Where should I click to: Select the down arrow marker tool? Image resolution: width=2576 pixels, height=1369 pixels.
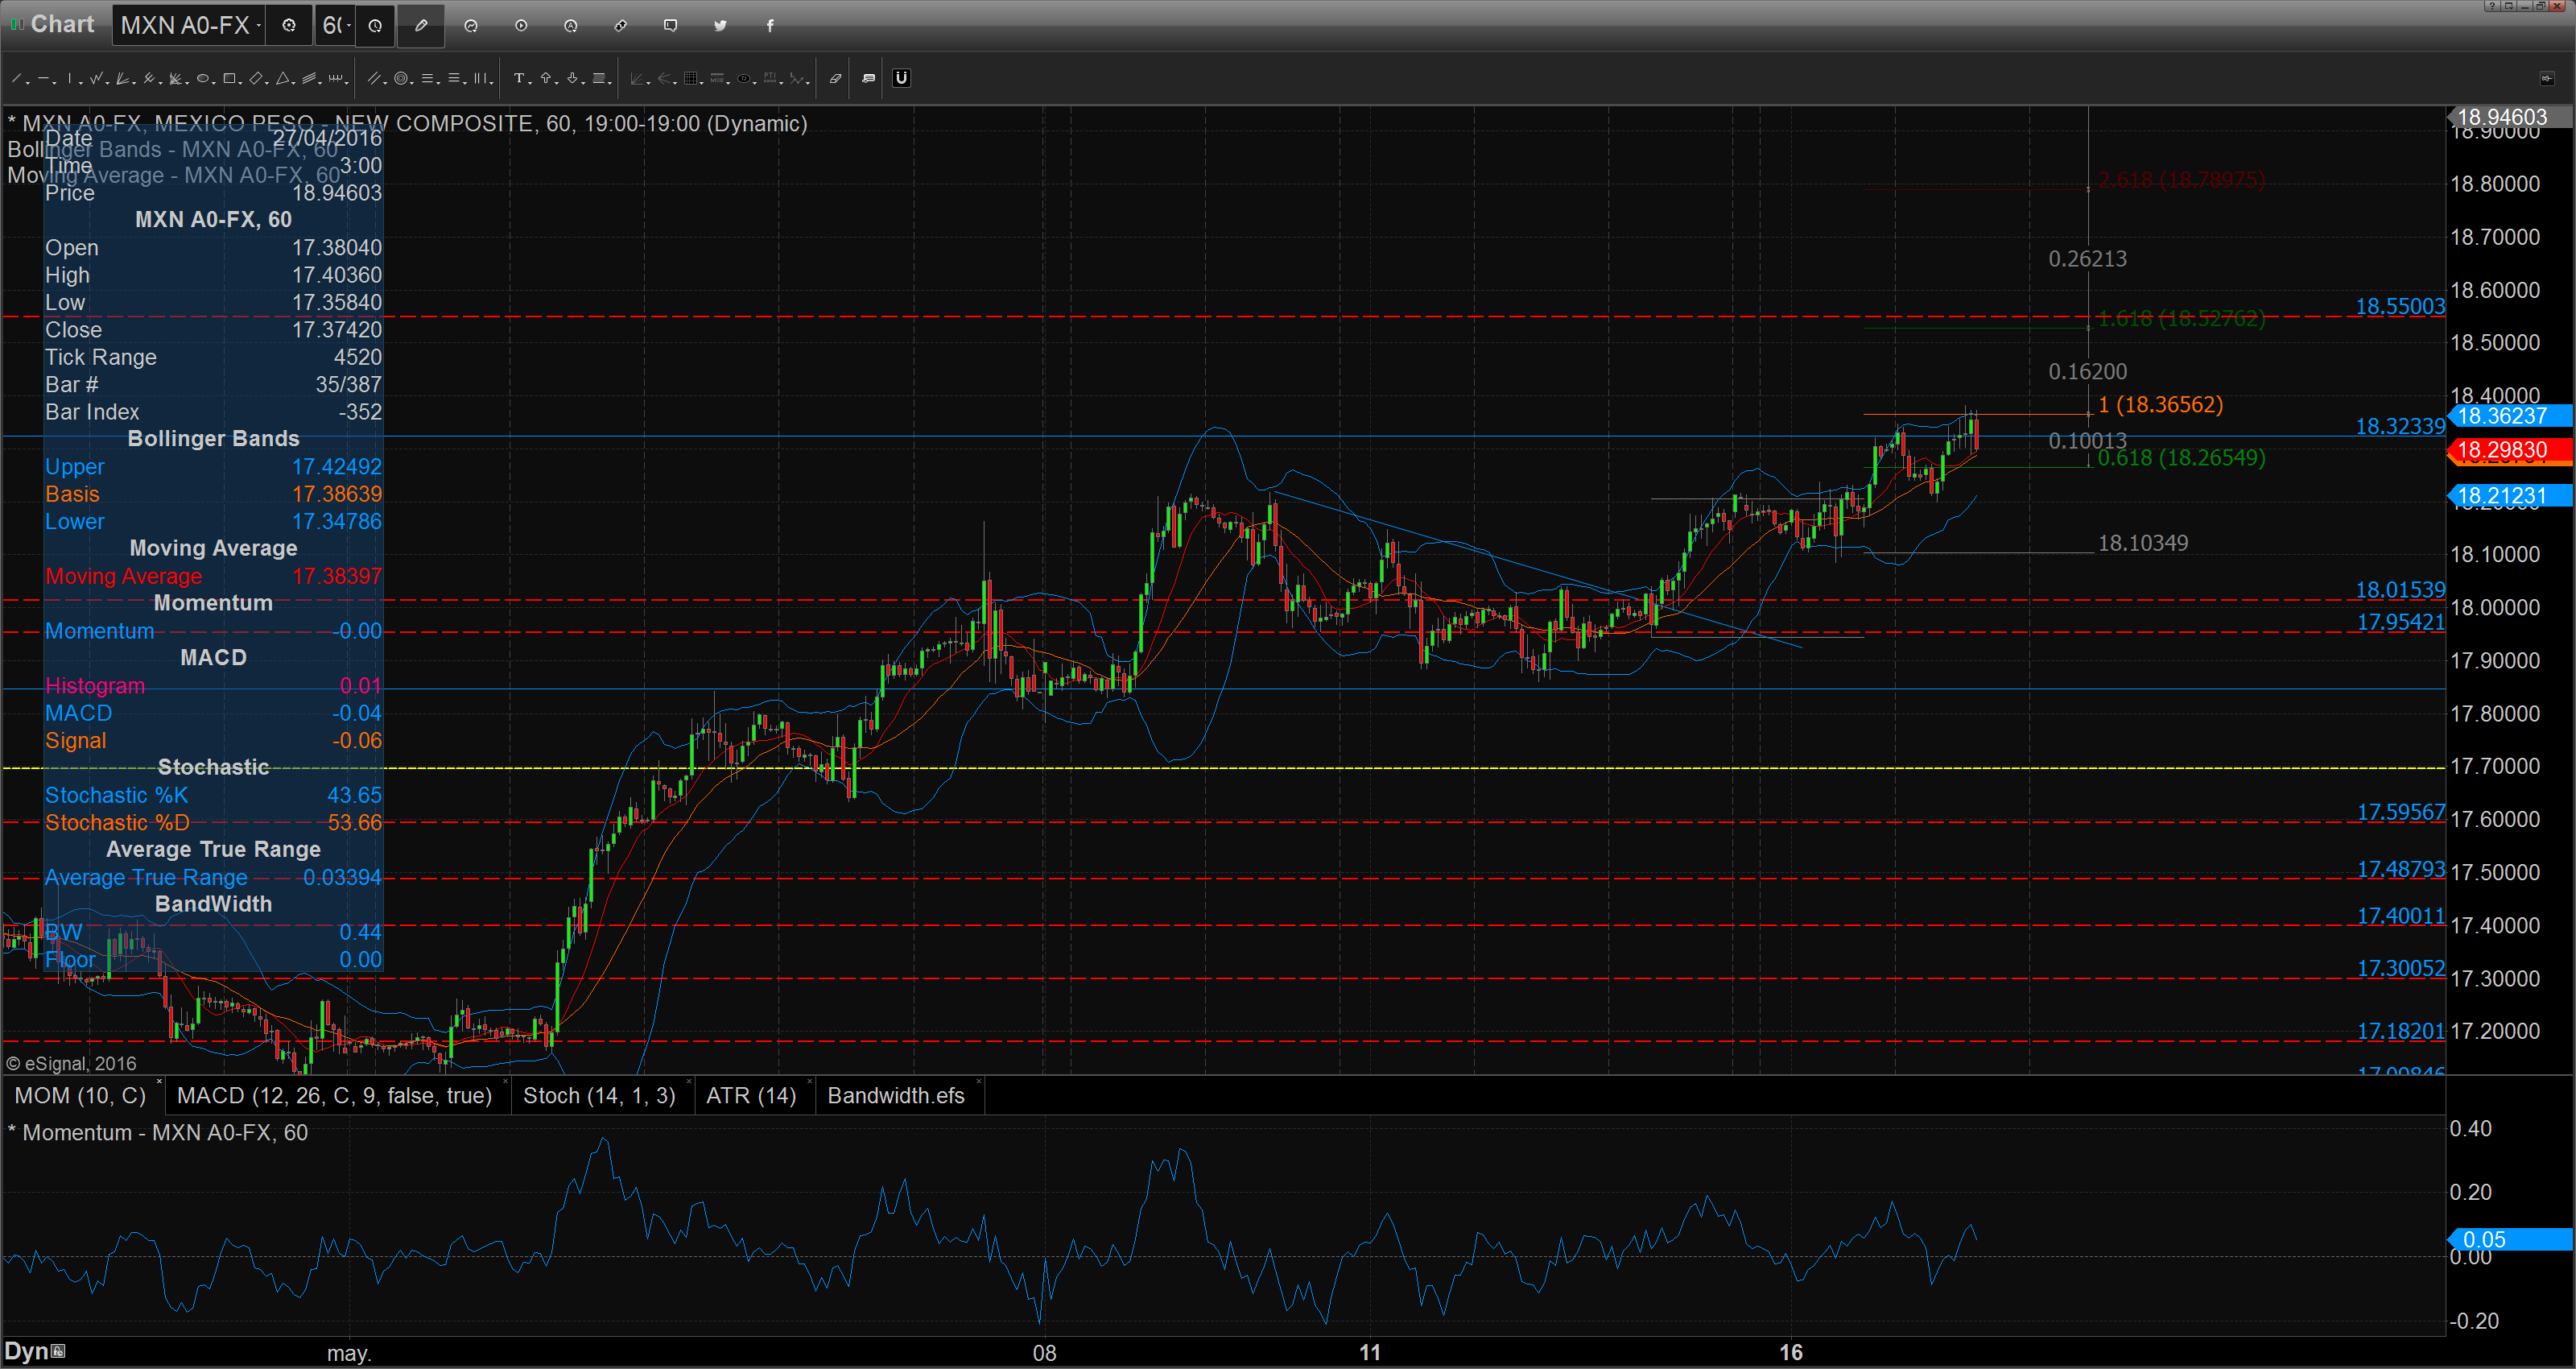click(572, 78)
